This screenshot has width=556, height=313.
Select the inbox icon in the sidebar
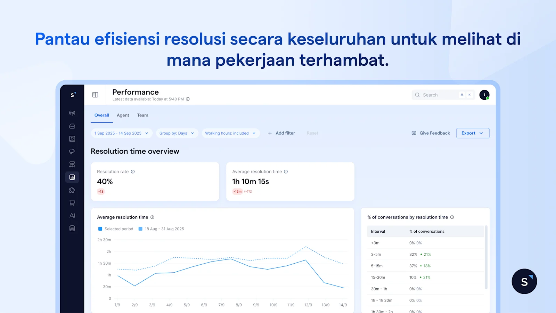click(72, 126)
